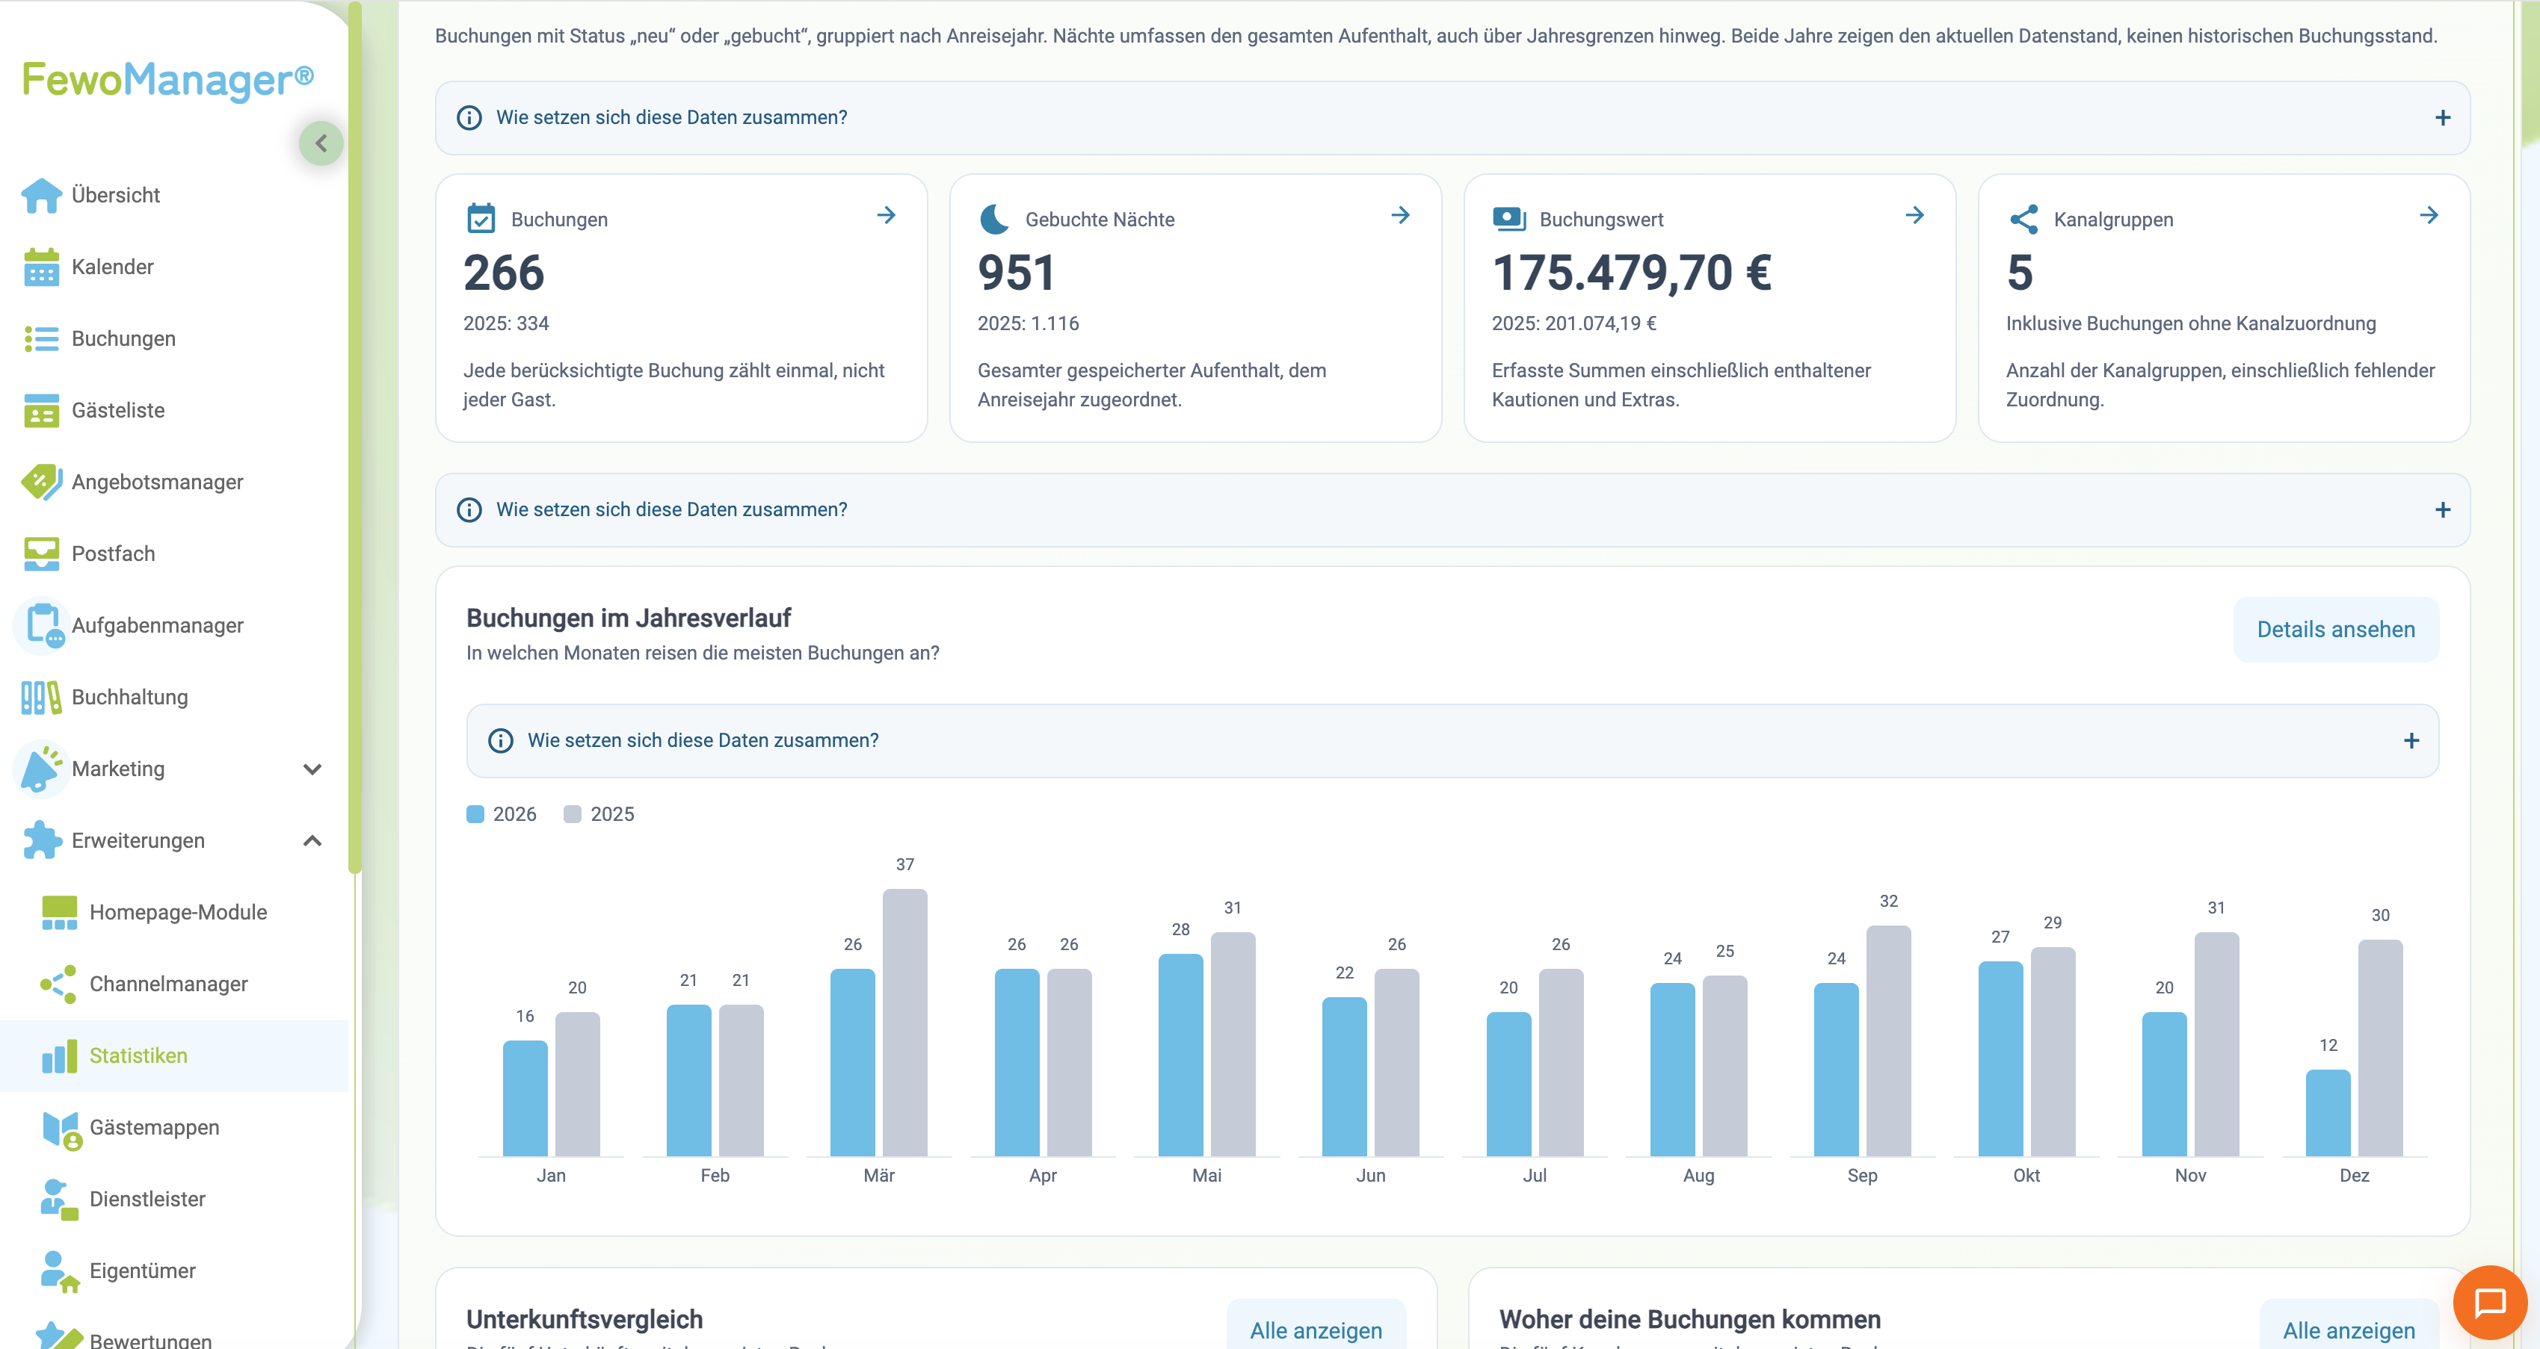Click the 2025 bar for März labeled 37
The image size is (2540, 1349).
point(905,1023)
